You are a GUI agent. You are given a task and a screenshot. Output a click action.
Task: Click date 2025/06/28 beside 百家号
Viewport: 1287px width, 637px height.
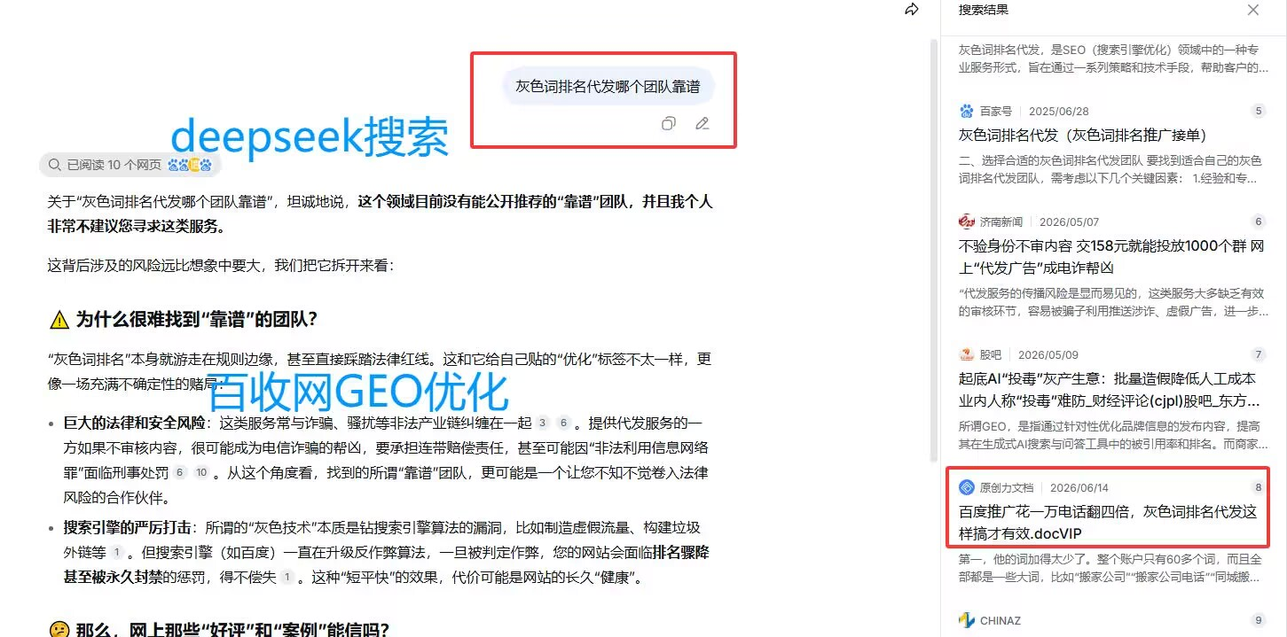click(1059, 111)
